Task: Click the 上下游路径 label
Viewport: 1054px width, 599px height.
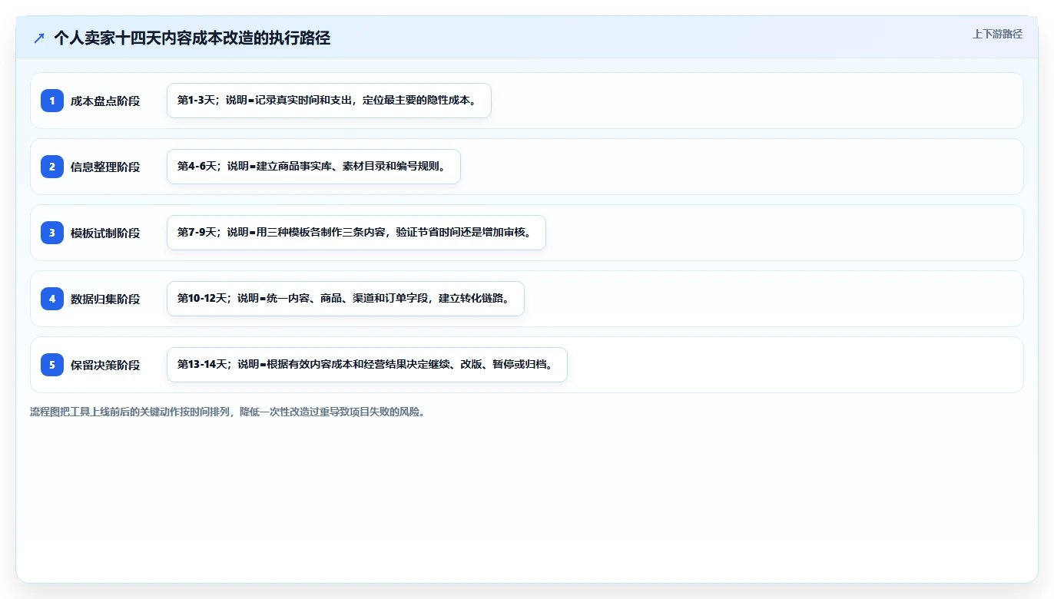Action: click(997, 34)
